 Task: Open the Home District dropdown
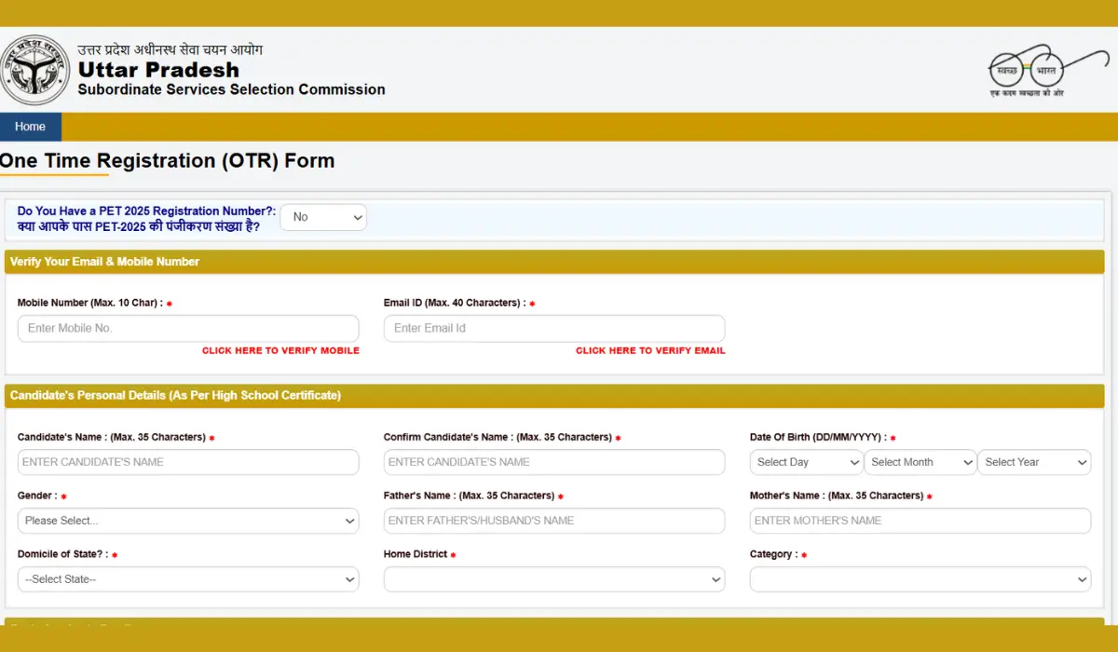[x=554, y=579]
